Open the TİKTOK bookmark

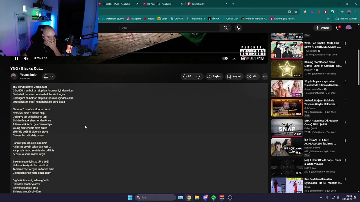[x=213, y=19]
